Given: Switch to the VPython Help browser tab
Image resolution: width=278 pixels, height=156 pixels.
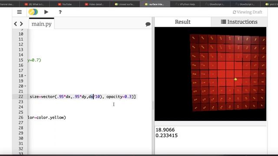Looking at the screenshot, I should tap(185, 4).
